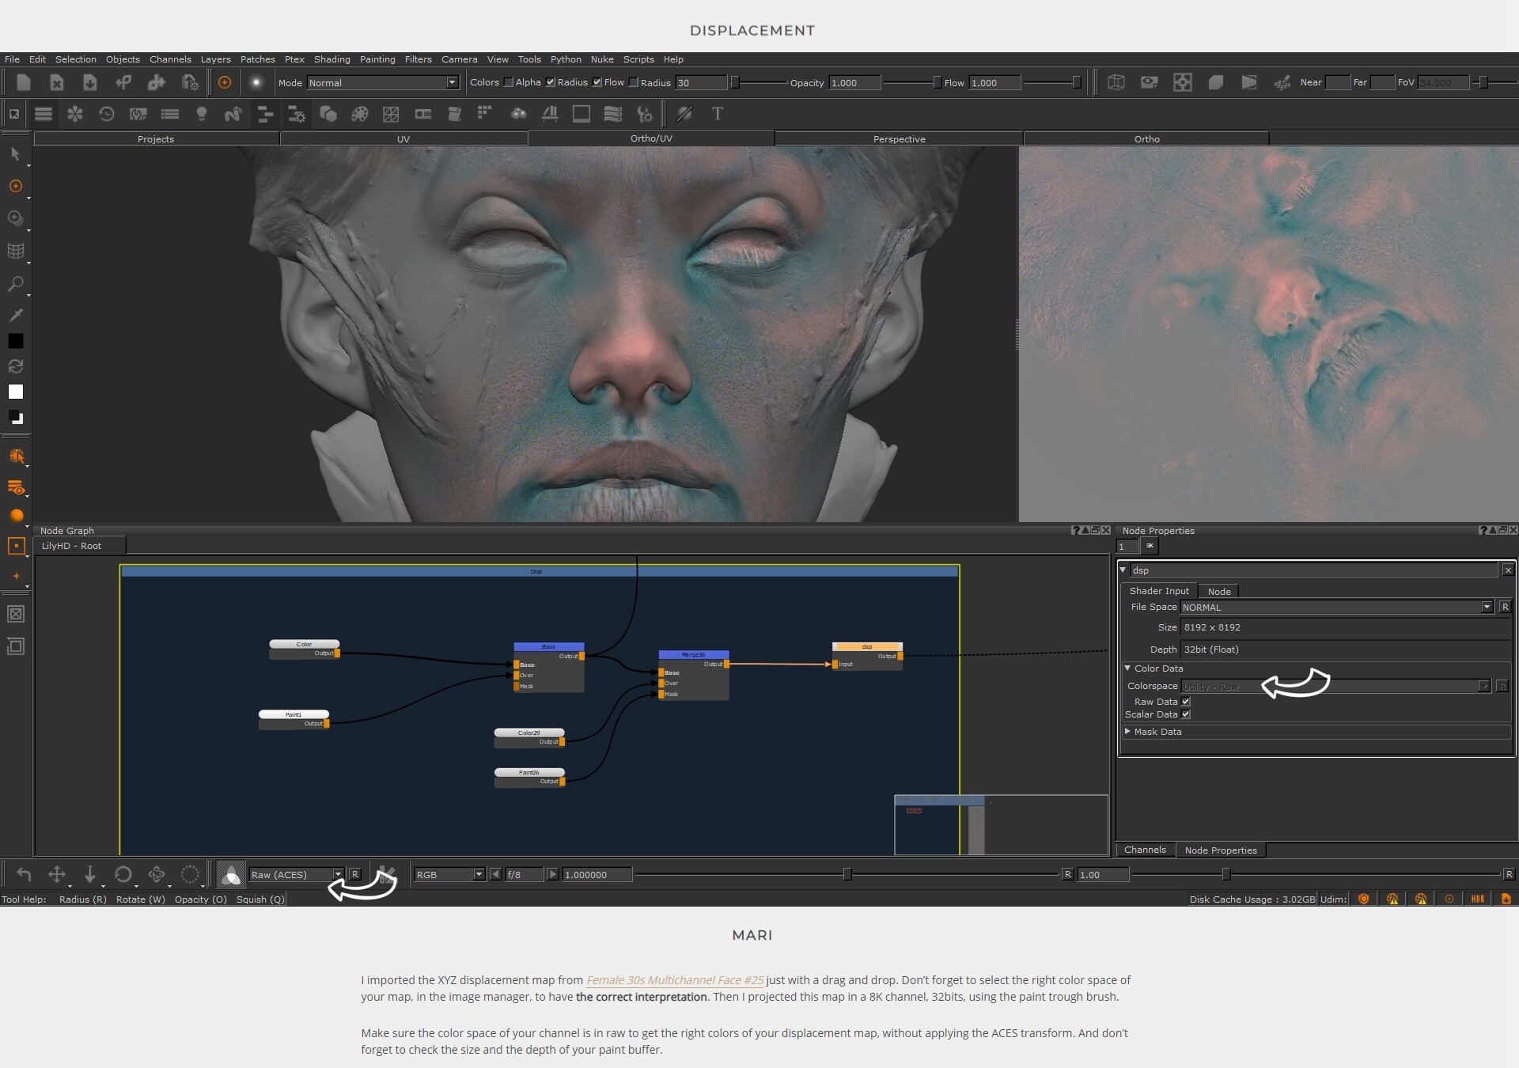This screenshot has width=1519, height=1068.
Task: Toggle the Scalar Data checkbox
Action: pos(1186,714)
